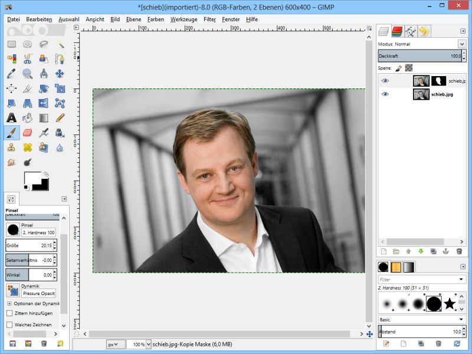
Task: Open the Farben menu
Action: 156,19
